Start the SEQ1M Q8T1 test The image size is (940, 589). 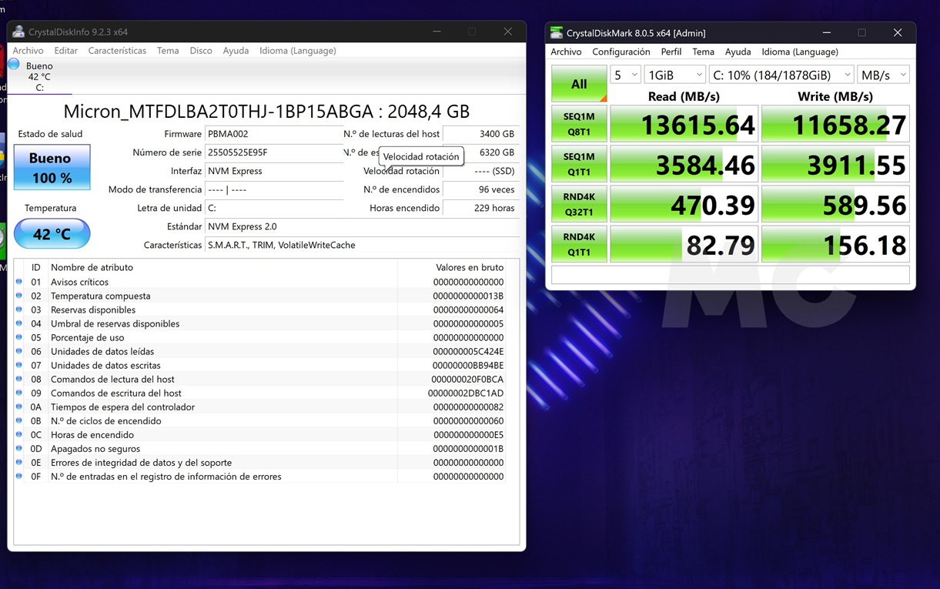[x=579, y=124]
